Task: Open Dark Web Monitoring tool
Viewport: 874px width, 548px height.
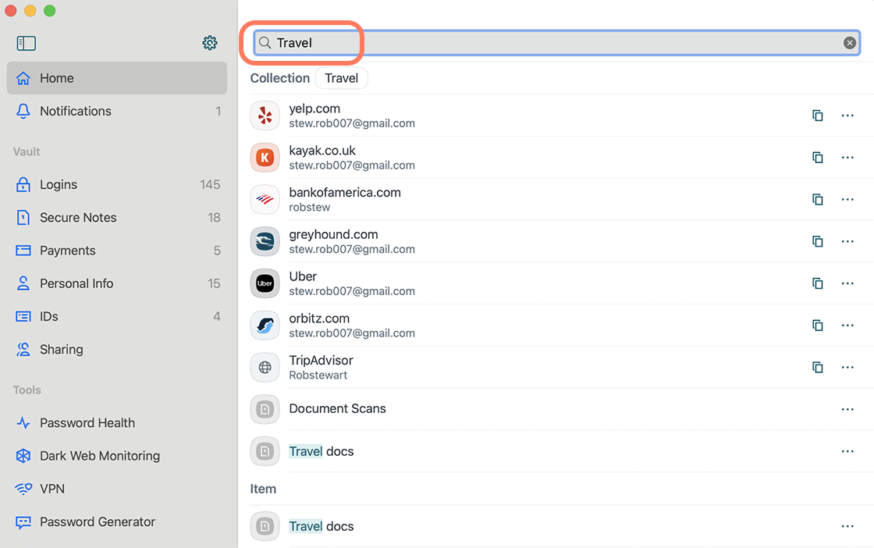Action: [x=117, y=455]
